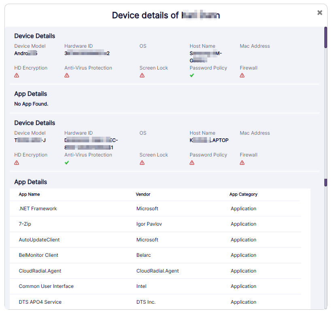332x313 pixels.
Task: Click the Screen Lock alert icon for the LAPTOP device
Action: (142, 162)
